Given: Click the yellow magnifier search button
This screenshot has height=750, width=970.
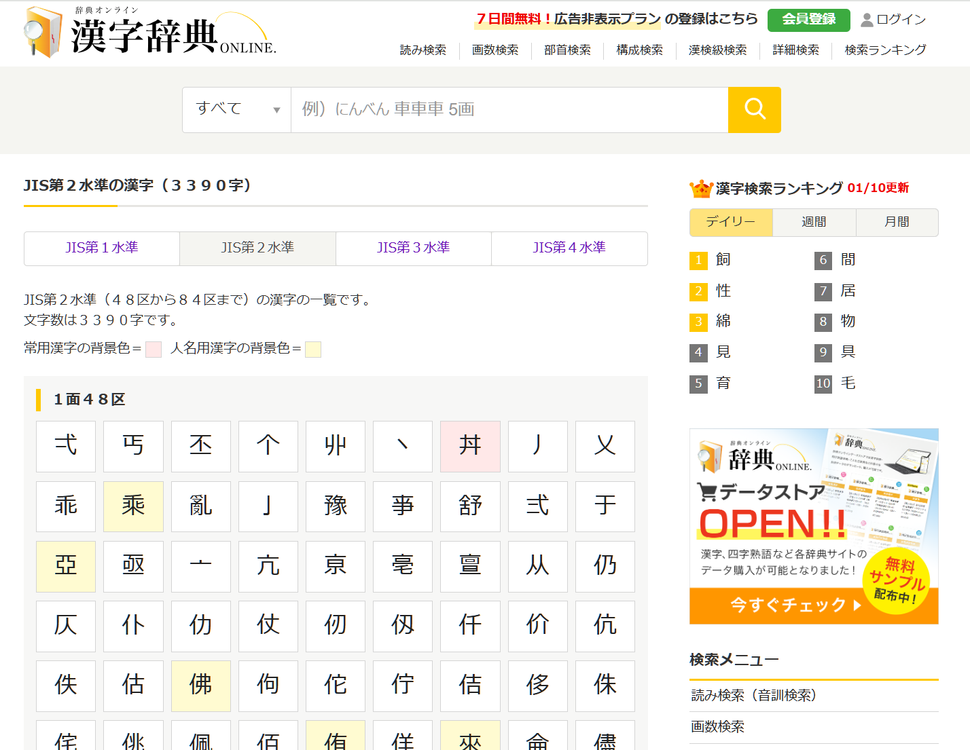Looking at the screenshot, I should point(754,109).
